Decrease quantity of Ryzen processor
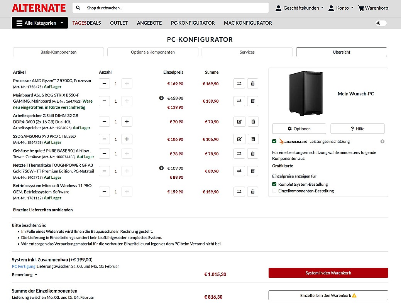 coord(104,84)
